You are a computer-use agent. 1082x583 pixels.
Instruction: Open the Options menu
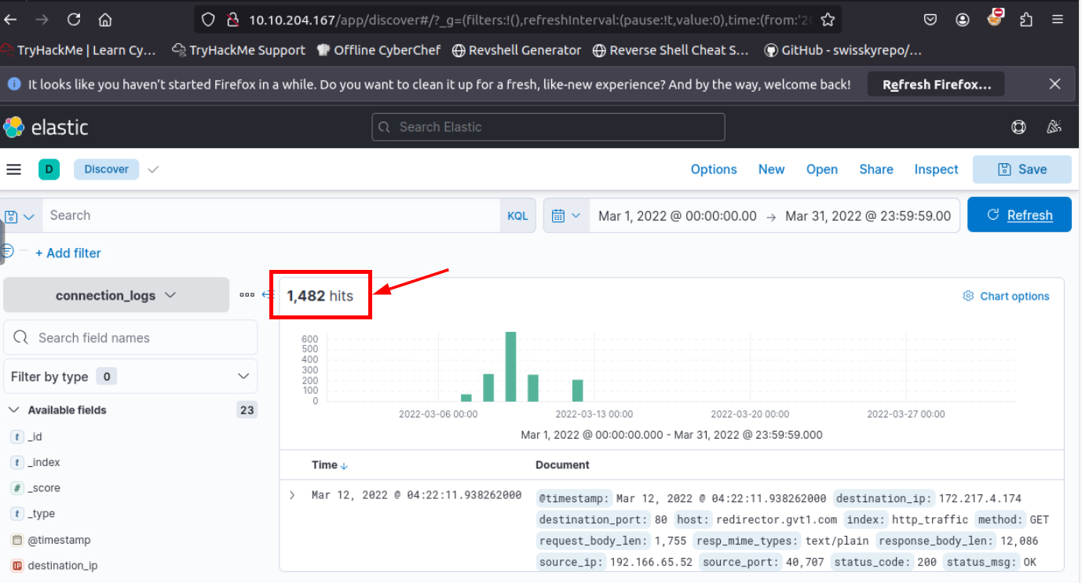click(714, 169)
